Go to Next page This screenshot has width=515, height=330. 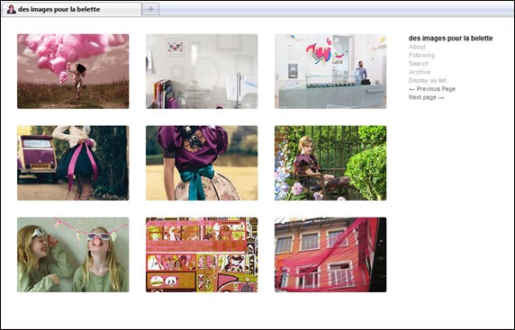point(426,97)
